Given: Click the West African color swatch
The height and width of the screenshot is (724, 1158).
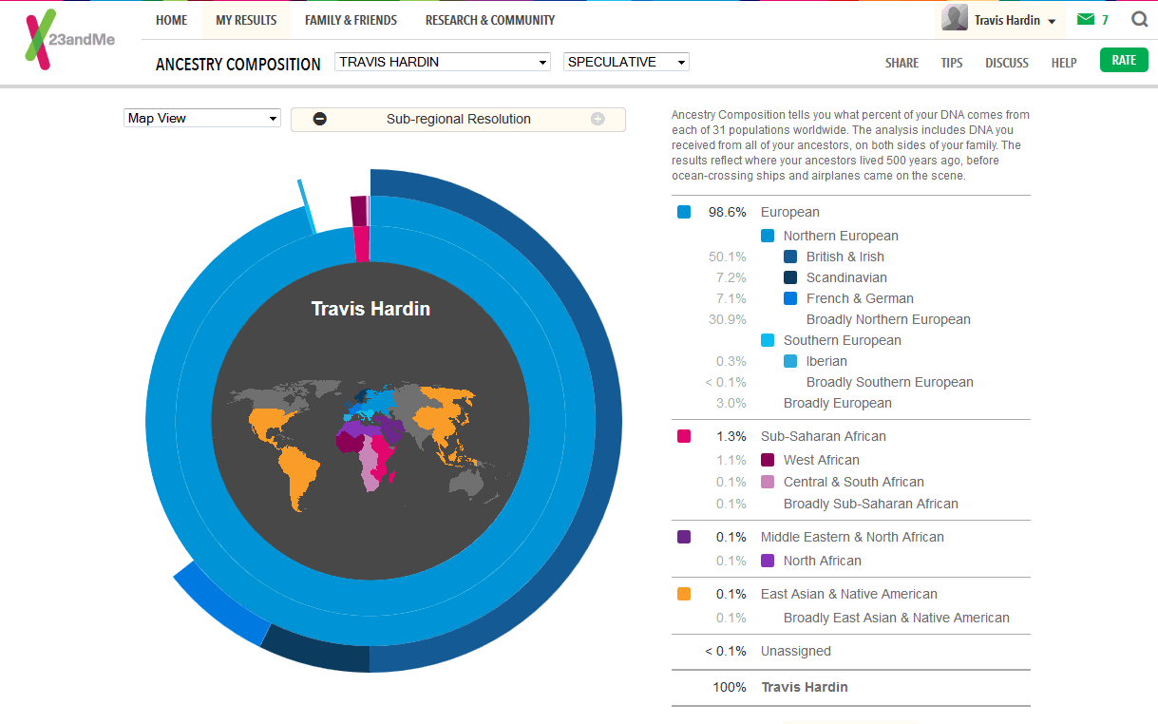Looking at the screenshot, I should [768, 460].
